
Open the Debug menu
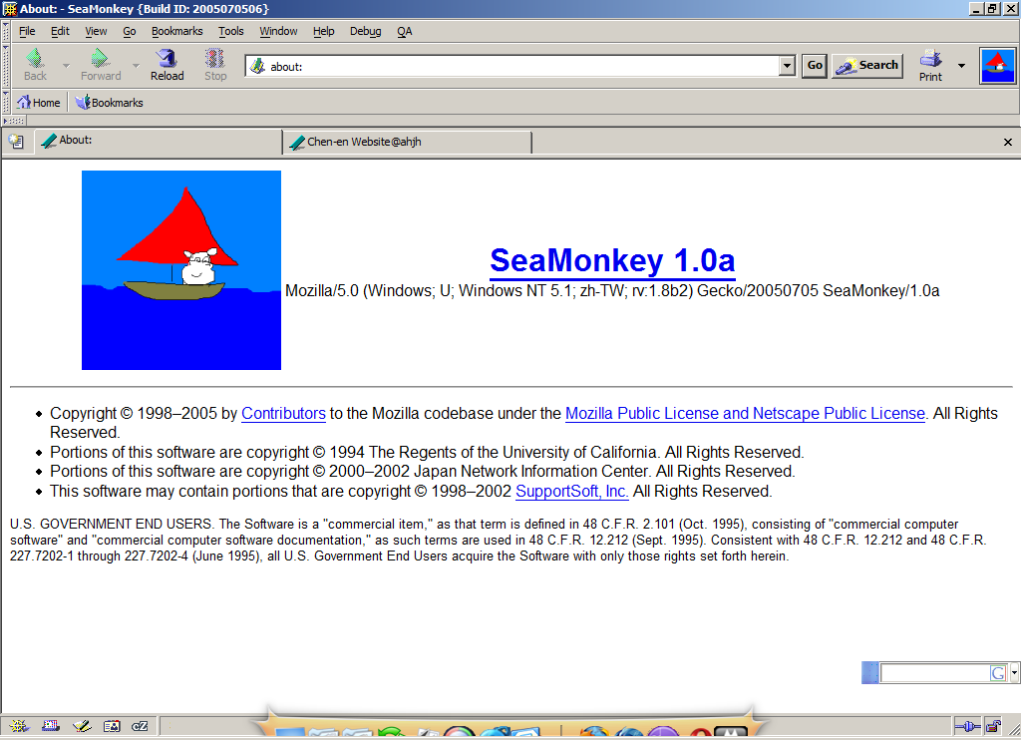tap(365, 31)
